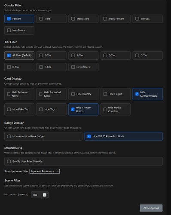Check the F-Tier checkbox
171x215 pixels.
[41, 67]
